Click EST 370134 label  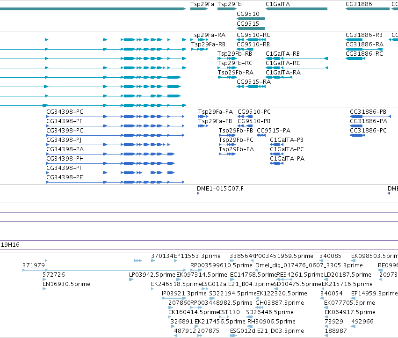click(x=162, y=256)
